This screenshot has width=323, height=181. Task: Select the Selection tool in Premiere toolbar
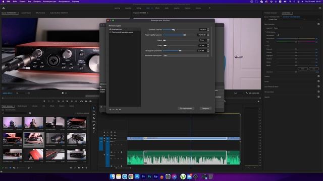94,108
